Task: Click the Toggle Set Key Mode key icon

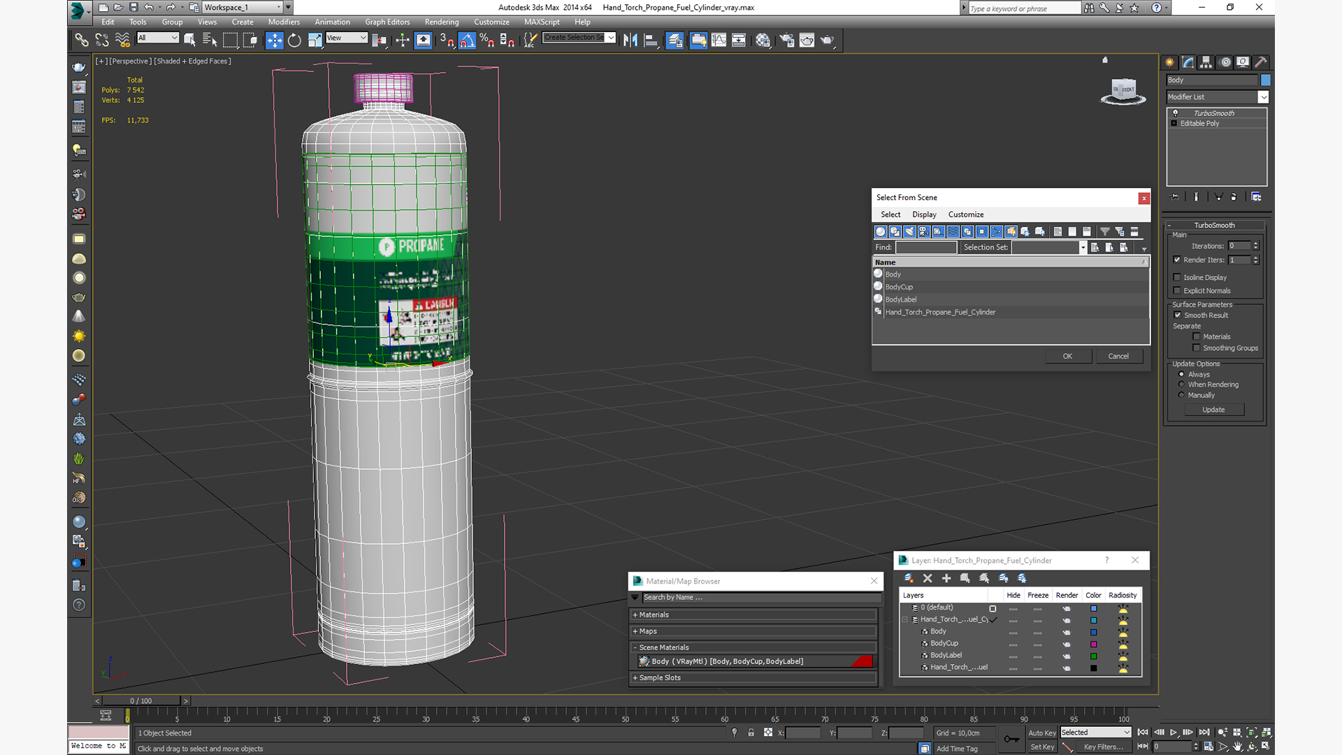Action: click(x=1011, y=739)
